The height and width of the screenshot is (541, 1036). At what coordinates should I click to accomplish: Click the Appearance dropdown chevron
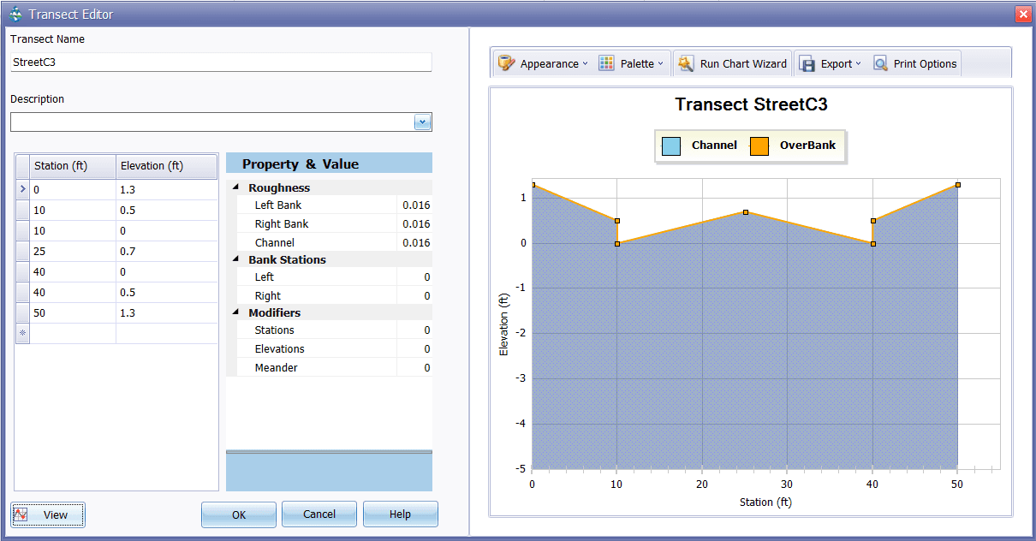tap(586, 62)
